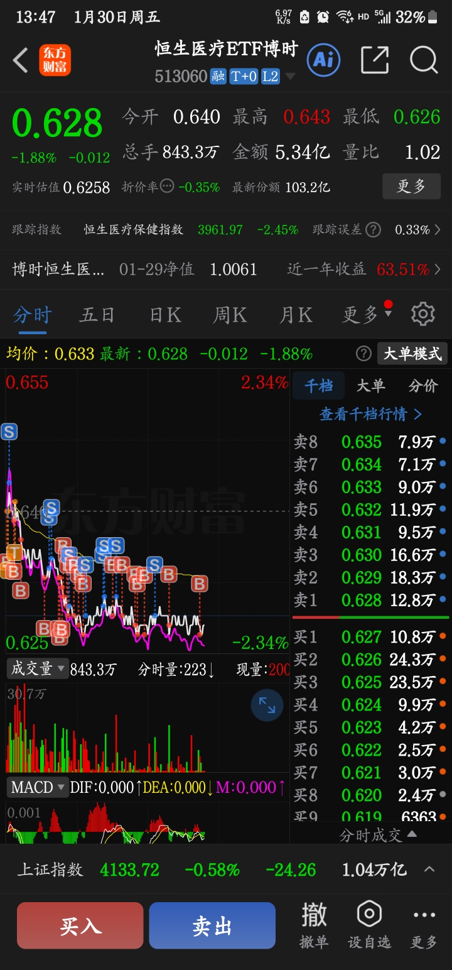The image size is (452, 970).
Task: Select the 分价 tab
Action: pyautogui.click(x=423, y=386)
